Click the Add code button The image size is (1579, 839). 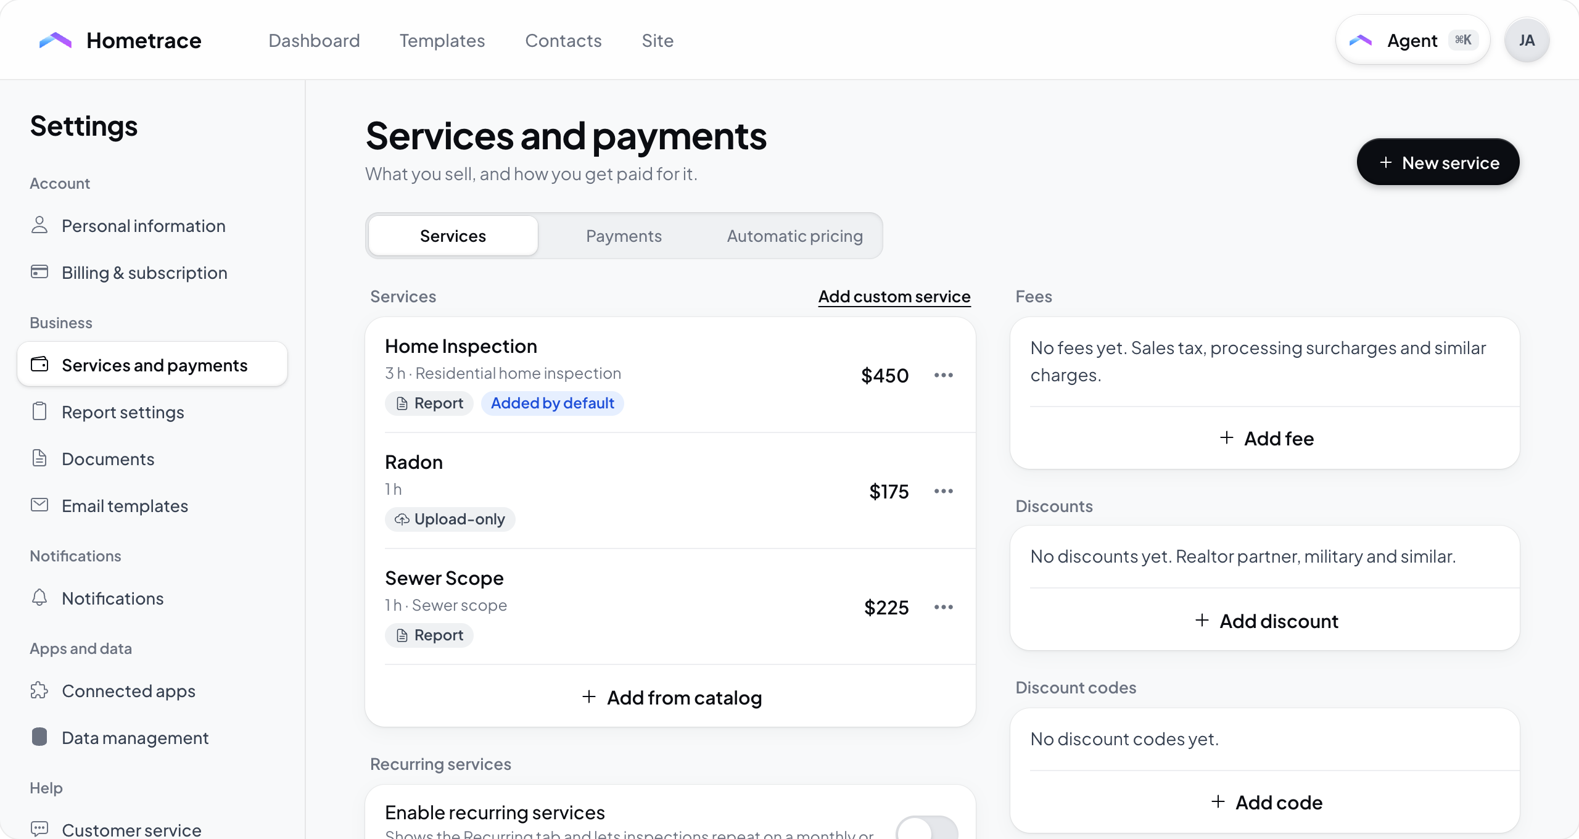coord(1266,802)
